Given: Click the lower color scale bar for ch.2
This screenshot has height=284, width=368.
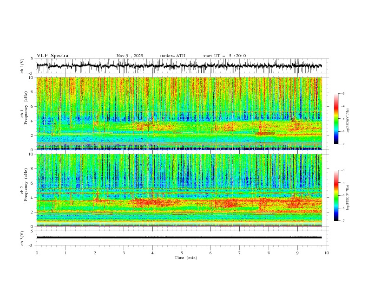Looking at the screenshot, I should tap(336, 195).
